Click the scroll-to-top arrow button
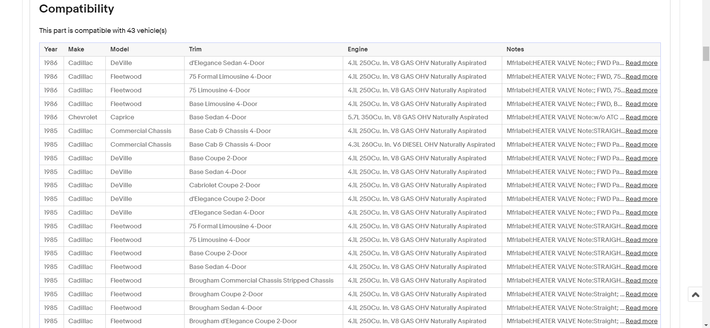Screen dimensions: 710x328 (x=695, y=294)
